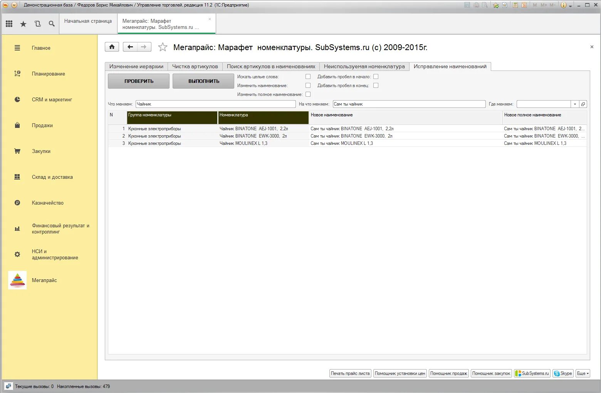
Task: Click Помощник закупок button
Action: point(491,373)
